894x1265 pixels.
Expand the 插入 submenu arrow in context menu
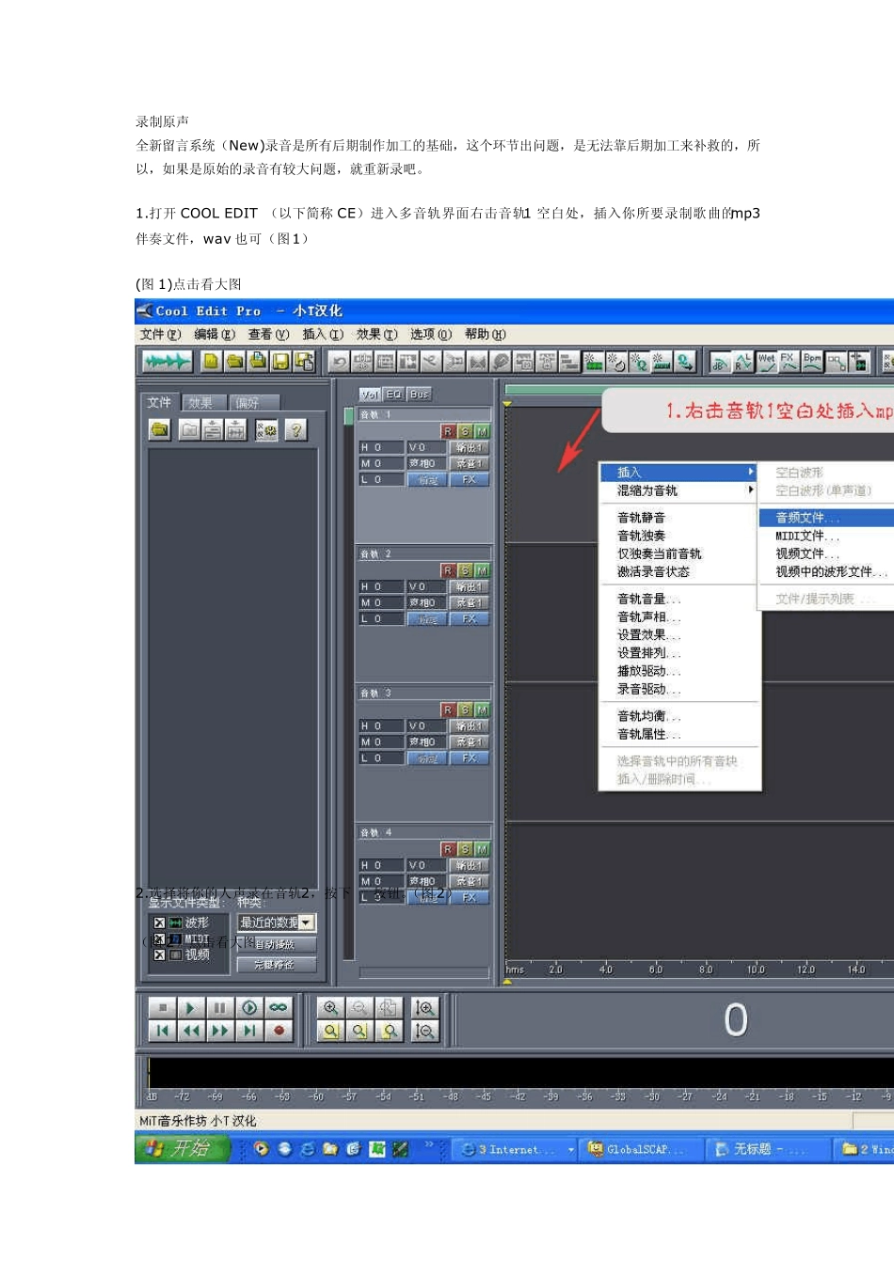pyautogui.click(x=751, y=472)
